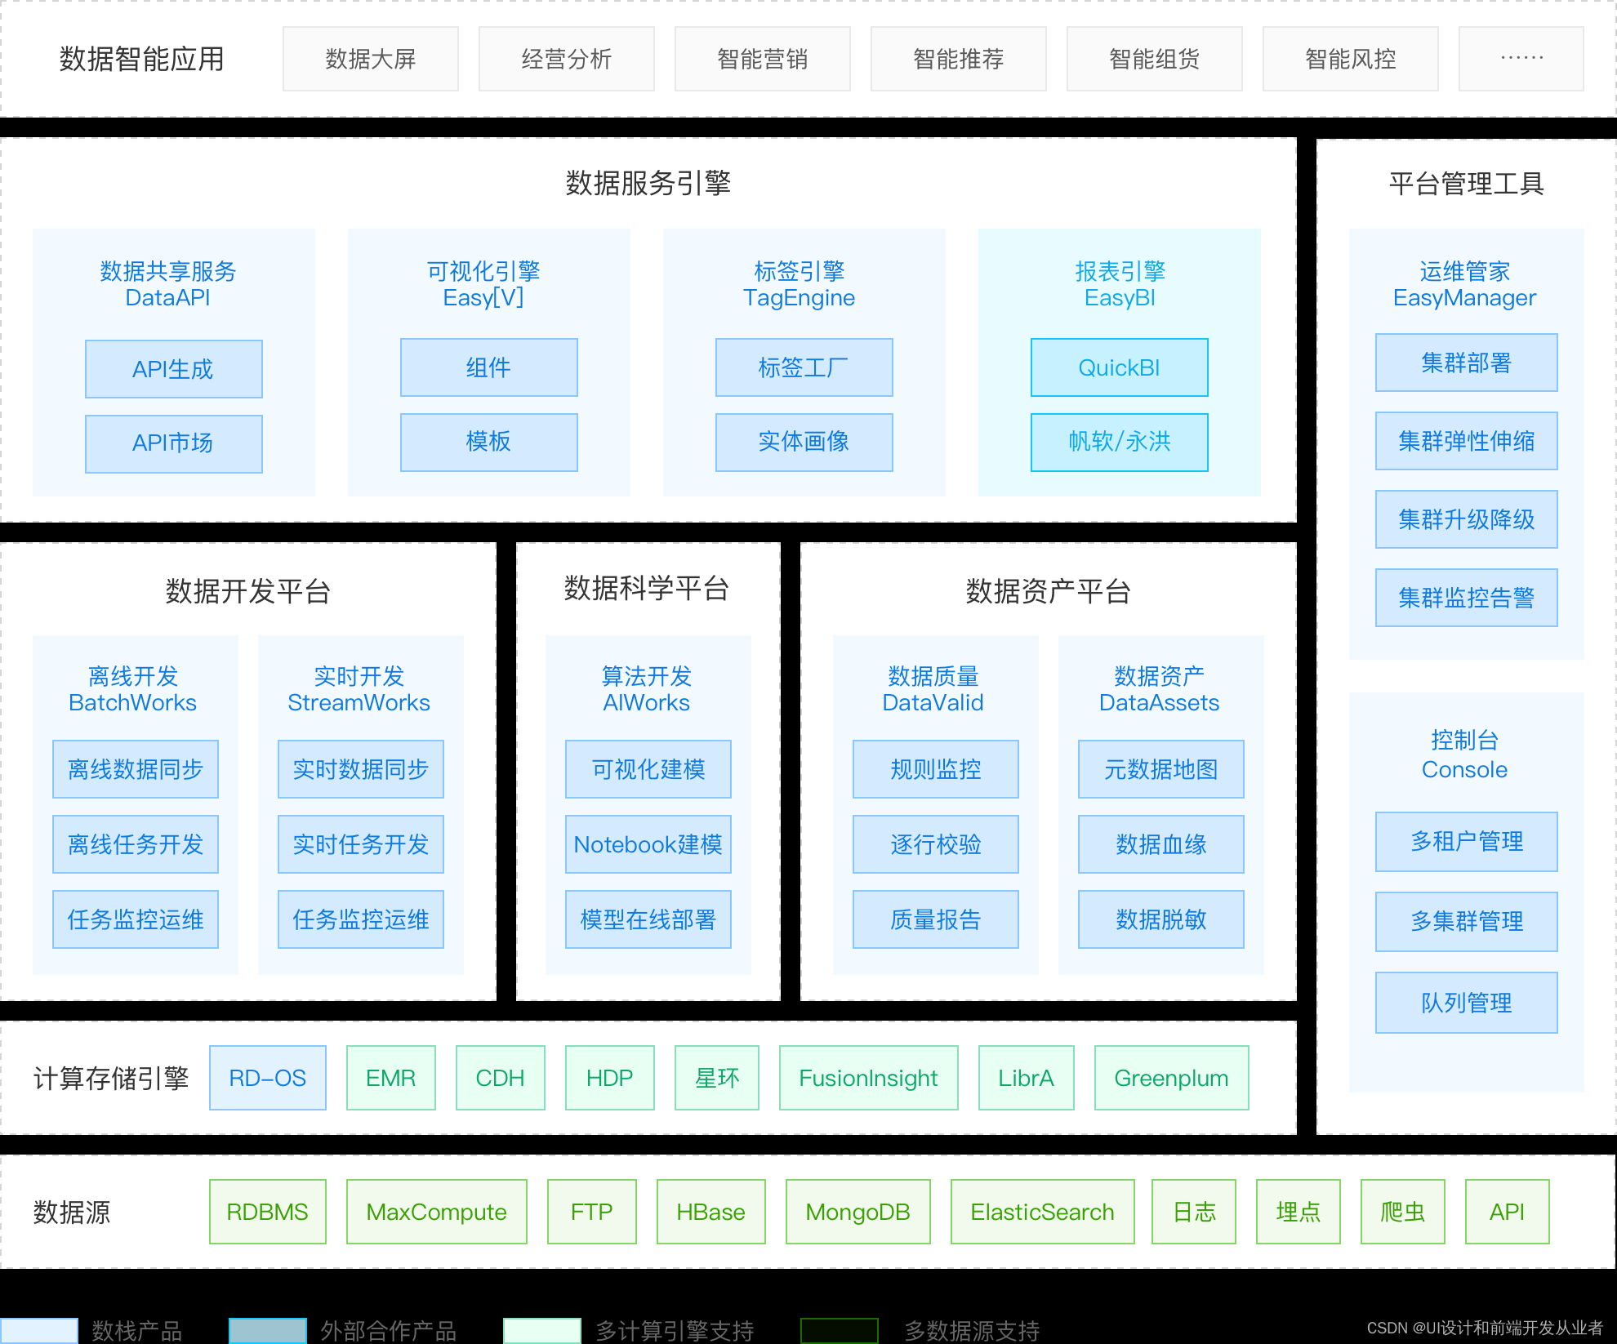Click the RD-OS compute engine box
Viewport: 1617px width, 1344px height.
pos(268,1078)
